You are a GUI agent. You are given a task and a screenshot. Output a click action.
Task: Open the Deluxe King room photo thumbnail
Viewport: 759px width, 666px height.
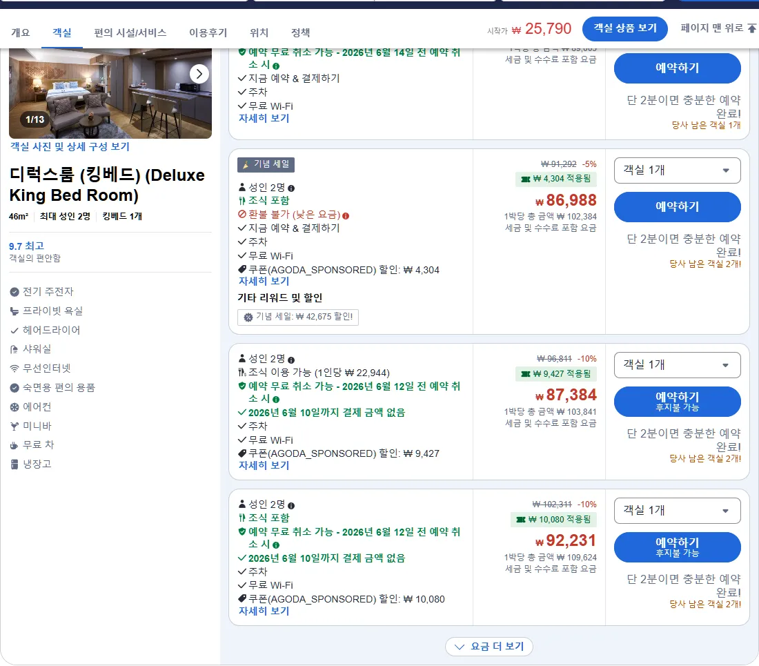pyautogui.click(x=110, y=93)
